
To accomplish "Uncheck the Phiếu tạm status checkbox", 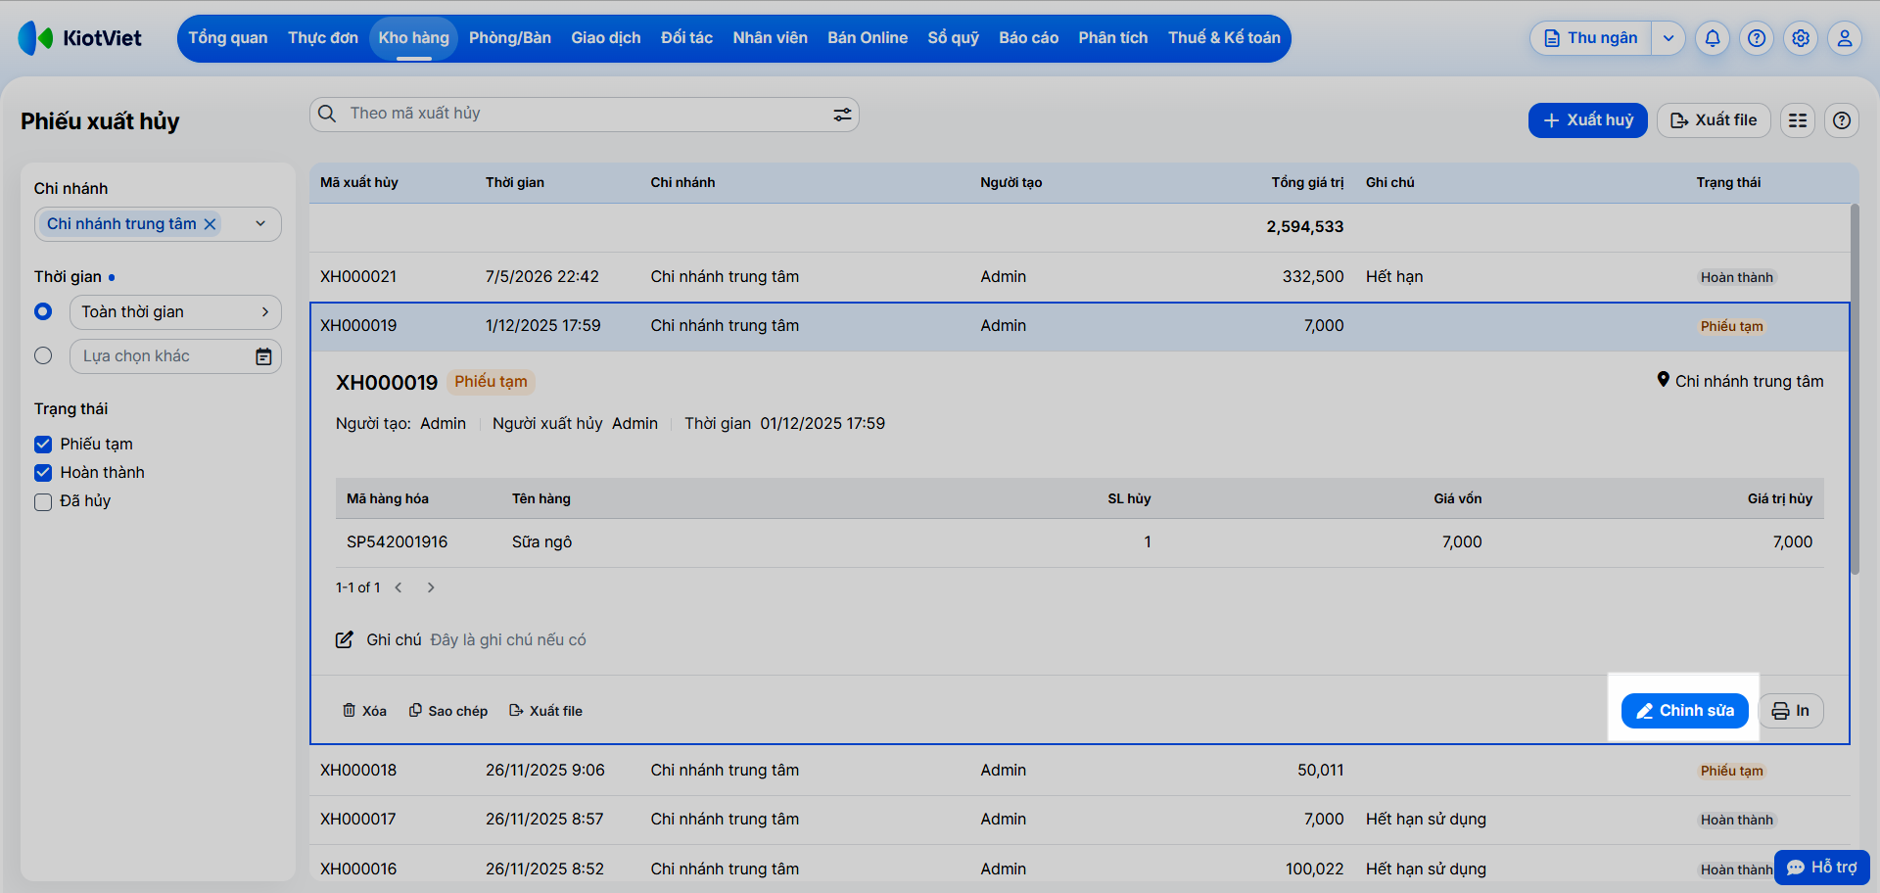I will [x=43, y=445].
